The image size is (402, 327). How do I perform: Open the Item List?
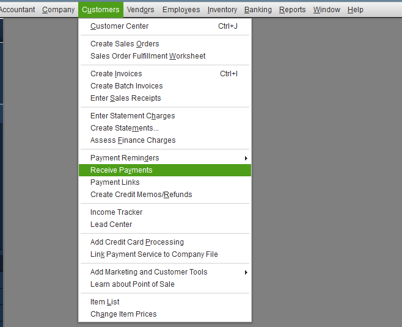click(x=105, y=302)
